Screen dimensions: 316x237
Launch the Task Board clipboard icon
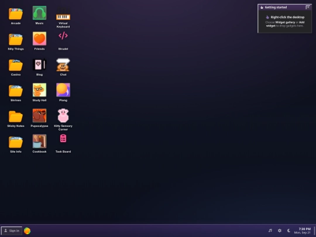[x=63, y=139]
